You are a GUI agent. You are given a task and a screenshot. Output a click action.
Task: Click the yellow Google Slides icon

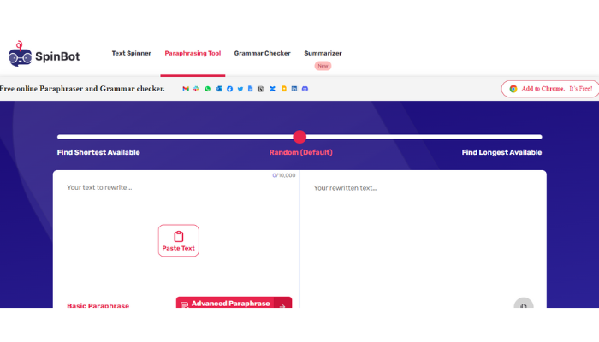284,89
